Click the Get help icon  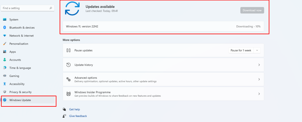[64, 109]
